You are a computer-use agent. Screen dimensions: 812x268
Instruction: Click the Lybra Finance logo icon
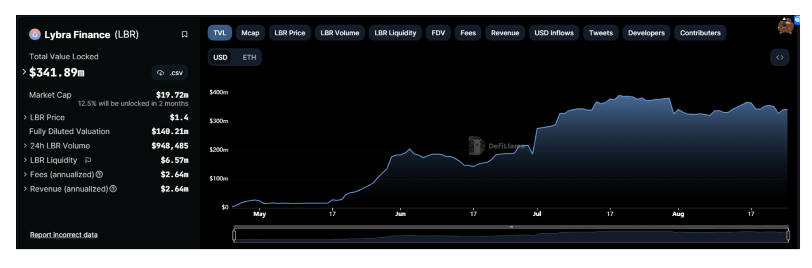(35, 35)
